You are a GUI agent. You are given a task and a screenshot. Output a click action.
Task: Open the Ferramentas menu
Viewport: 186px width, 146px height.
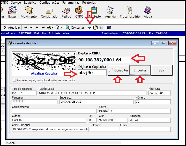71,3
